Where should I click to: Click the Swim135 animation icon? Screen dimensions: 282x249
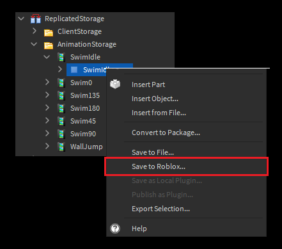pyautogui.click(x=61, y=95)
